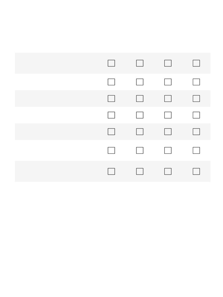Mark the second checkbox in the fourth row

(140, 115)
